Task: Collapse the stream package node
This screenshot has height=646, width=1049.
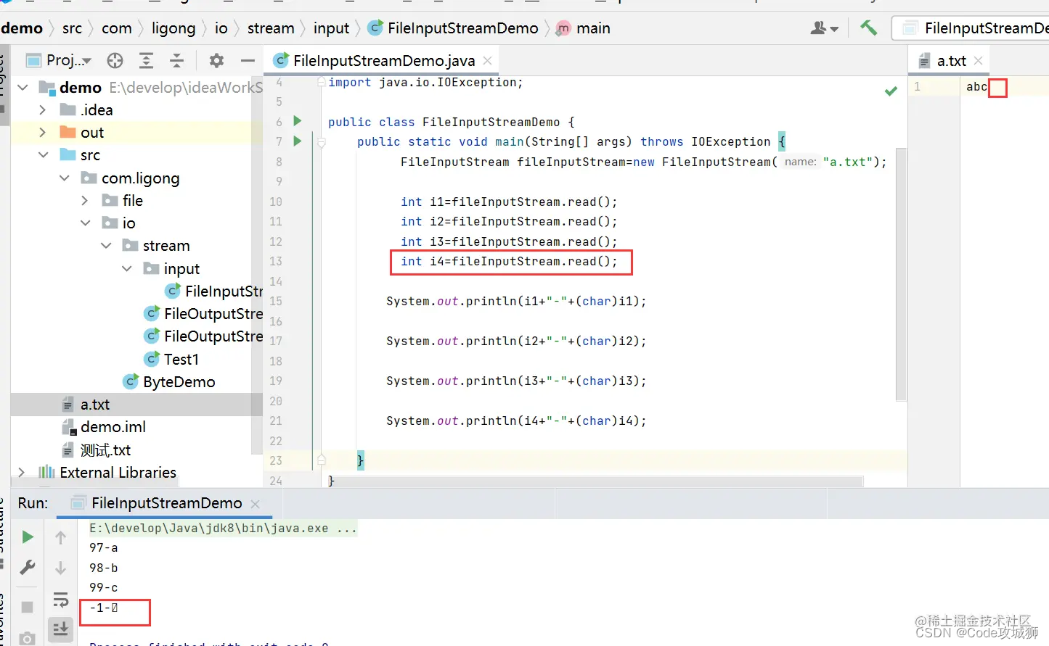Action: tap(106, 246)
